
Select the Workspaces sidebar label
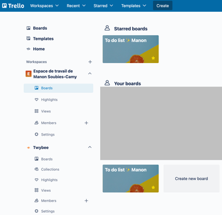tap(37, 62)
